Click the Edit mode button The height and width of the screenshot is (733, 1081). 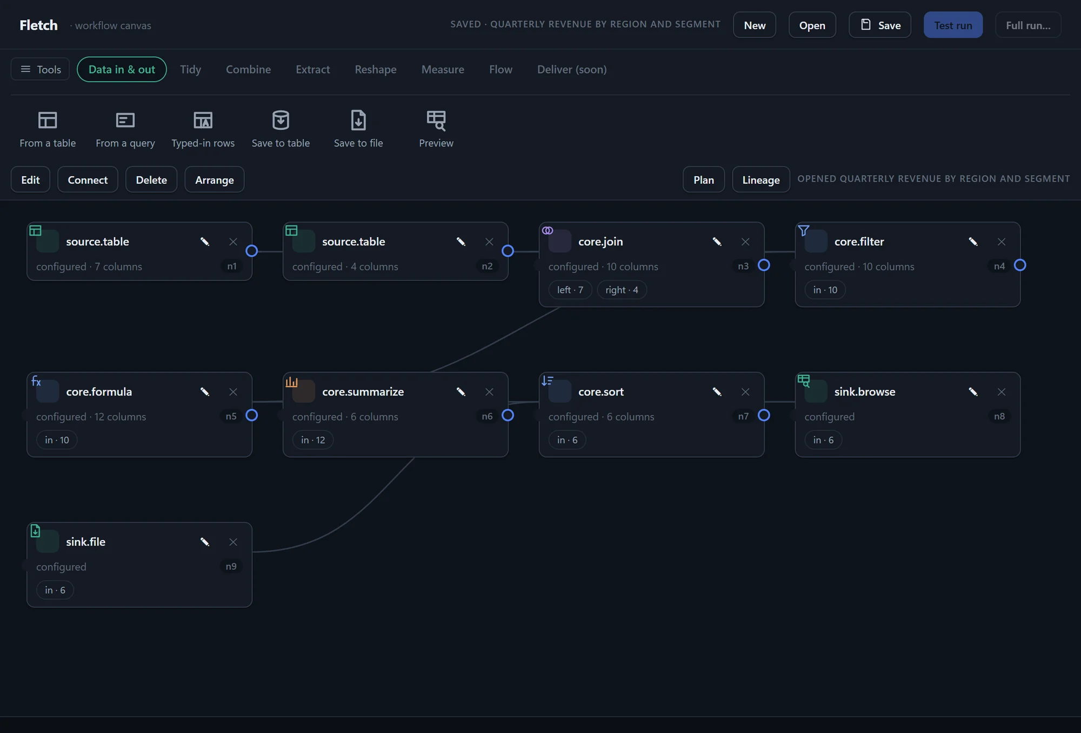(30, 179)
